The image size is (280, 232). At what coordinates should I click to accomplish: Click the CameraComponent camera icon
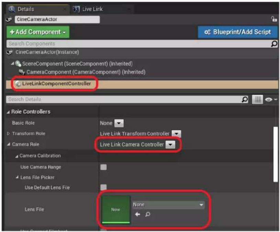point(22,72)
